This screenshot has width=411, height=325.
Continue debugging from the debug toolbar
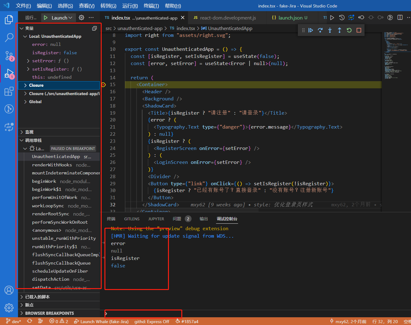pos(311,30)
